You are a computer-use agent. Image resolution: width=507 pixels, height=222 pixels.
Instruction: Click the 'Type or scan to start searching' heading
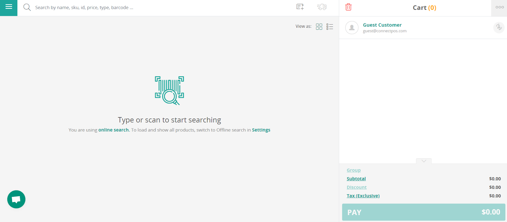[170, 120]
